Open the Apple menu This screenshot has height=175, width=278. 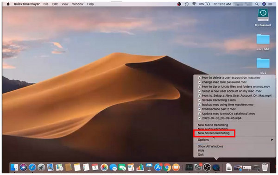pyautogui.click(x=8, y=4)
